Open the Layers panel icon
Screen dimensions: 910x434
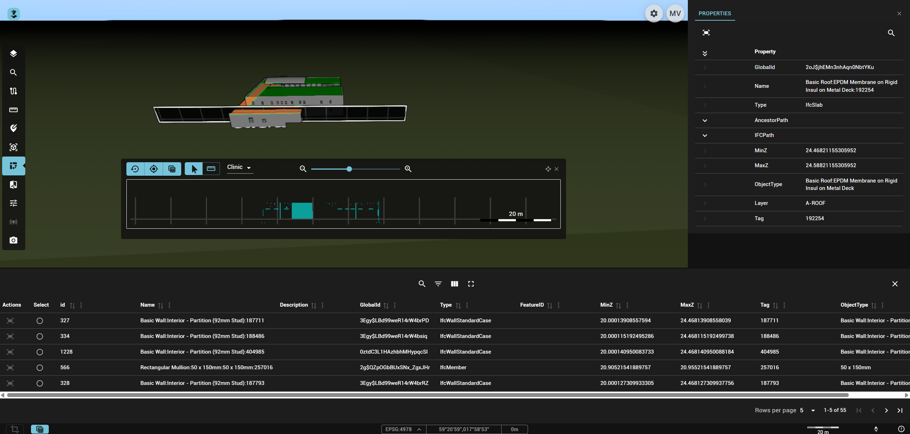(x=14, y=53)
